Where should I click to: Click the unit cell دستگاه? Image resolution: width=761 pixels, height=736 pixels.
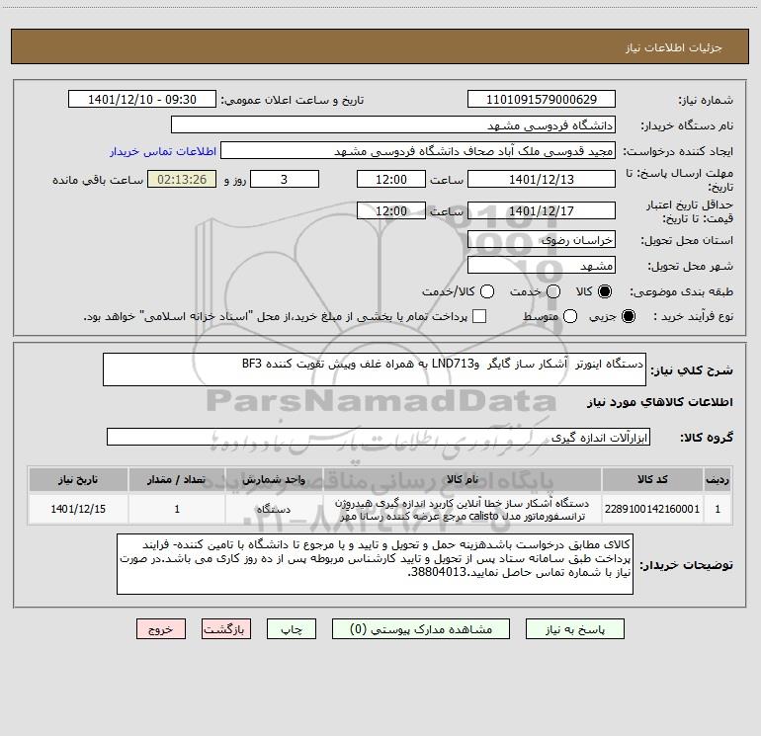[x=274, y=509]
